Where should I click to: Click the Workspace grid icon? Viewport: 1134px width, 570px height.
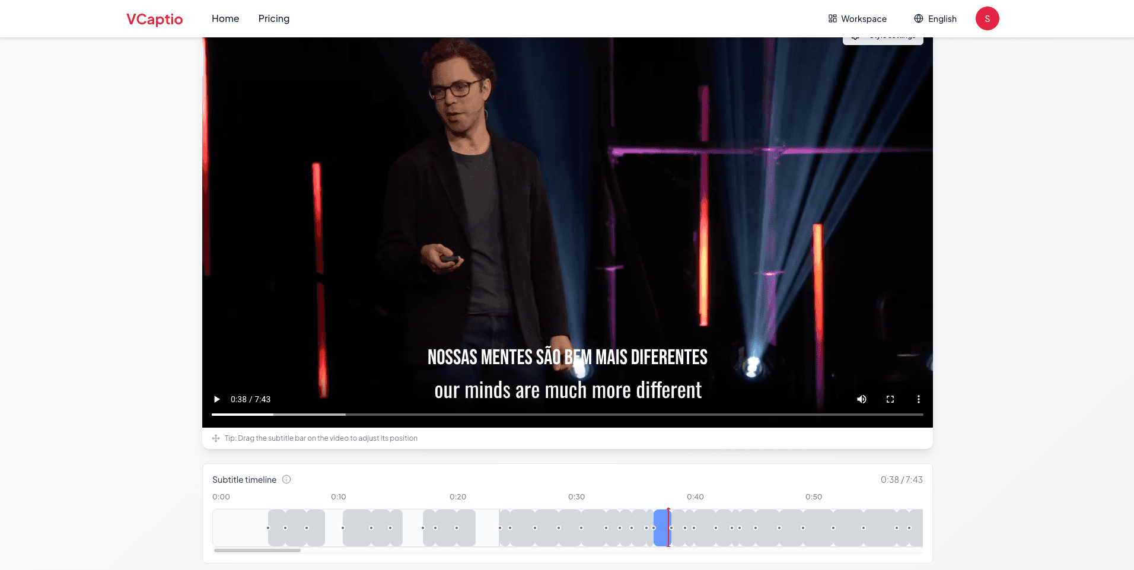click(x=833, y=18)
